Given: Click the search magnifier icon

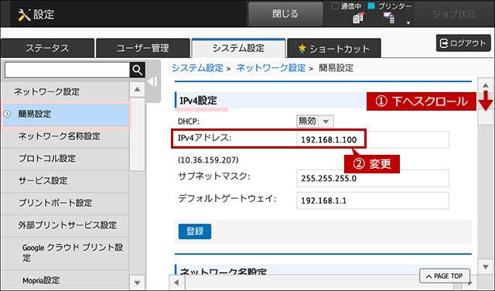Looking at the screenshot, I should pyautogui.click(x=138, y=70).
